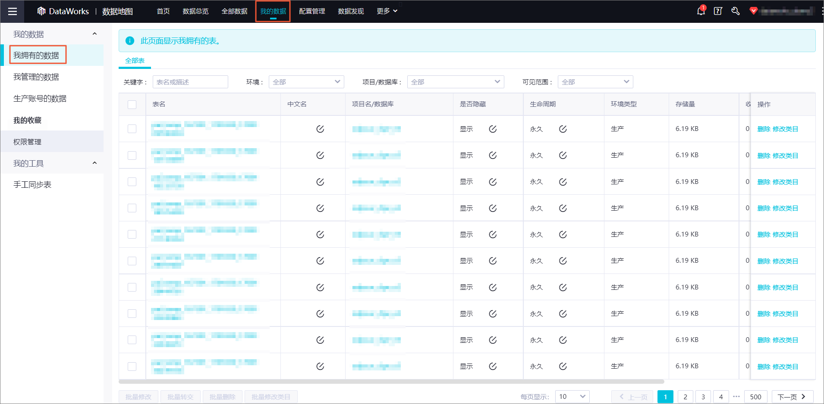This screenshot has height=404, width=824.
Task: Click the table's horizontal scrollbar
Action: 391,382
